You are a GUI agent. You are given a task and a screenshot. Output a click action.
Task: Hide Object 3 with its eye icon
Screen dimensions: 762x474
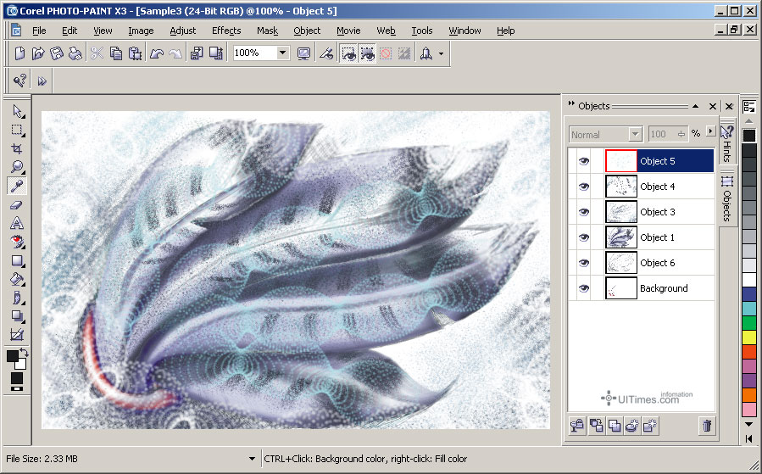(584, 212)
